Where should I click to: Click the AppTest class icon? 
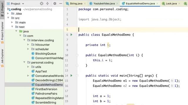(x=33, y=71)
